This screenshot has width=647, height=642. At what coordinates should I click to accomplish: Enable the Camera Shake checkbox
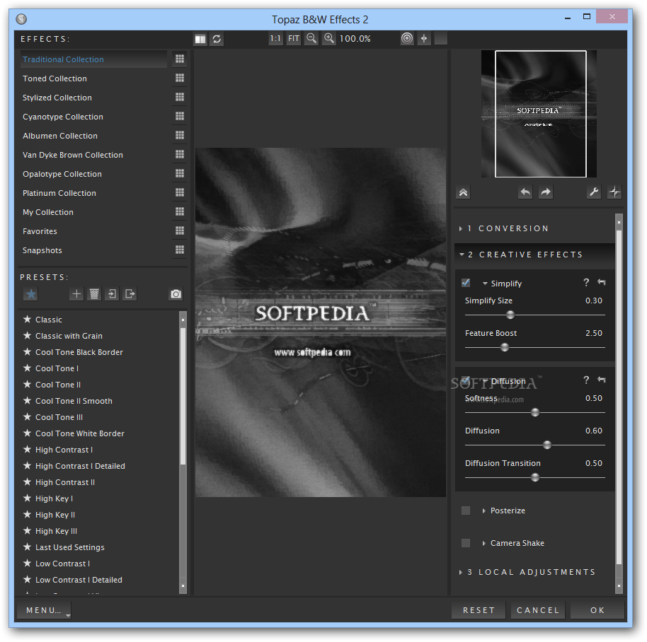pyautogui.click(x=466, y=543)
